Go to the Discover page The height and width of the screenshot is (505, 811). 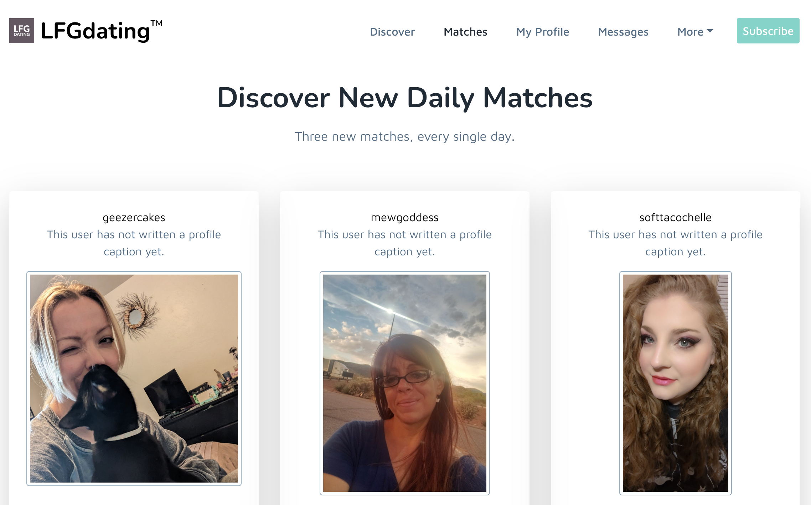(392, 32)
